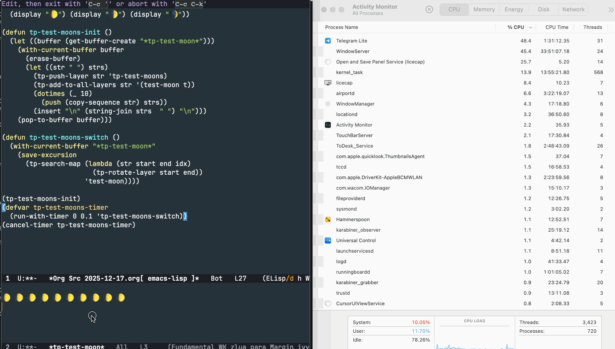Sort by the Threads column header

593,27
